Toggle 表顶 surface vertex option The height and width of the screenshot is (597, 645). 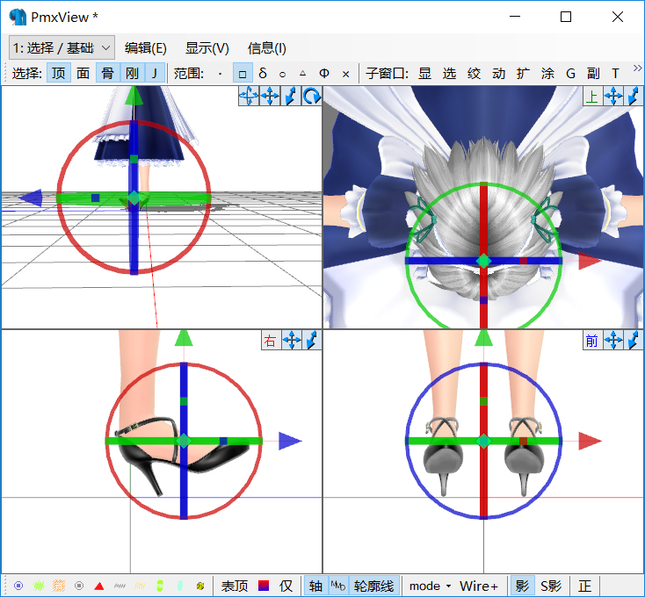click(235, 586)
